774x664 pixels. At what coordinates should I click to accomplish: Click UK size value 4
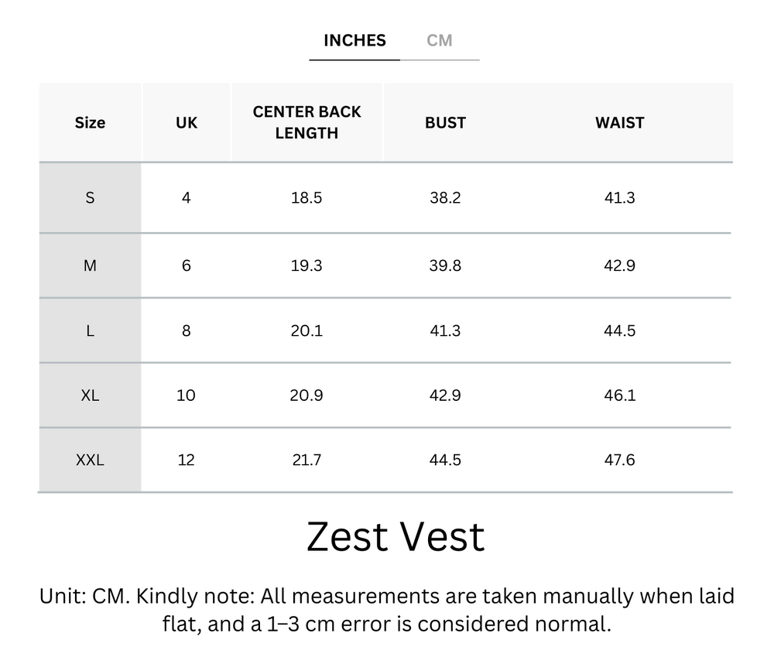tap(186, 198)
